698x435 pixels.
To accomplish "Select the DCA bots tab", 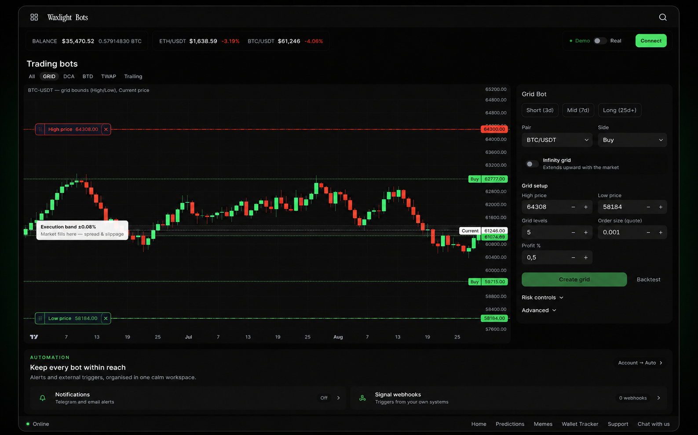I will [x=69, y=76].
